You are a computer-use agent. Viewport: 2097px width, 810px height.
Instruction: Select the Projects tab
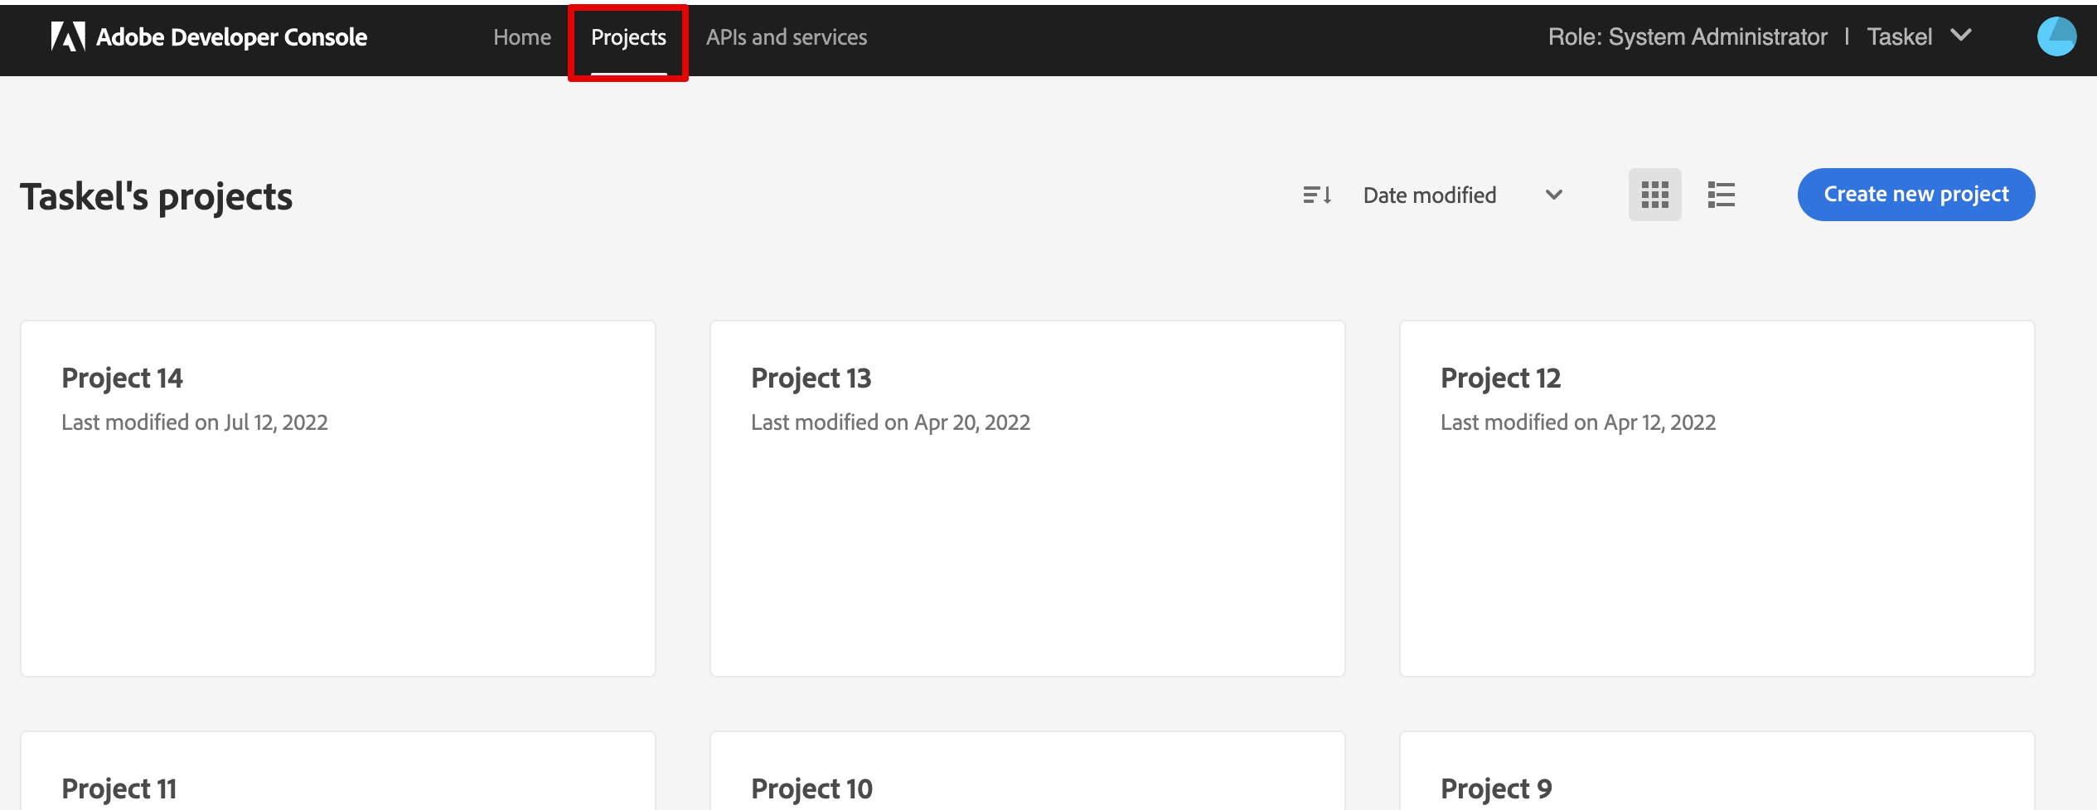coord(628,37)
